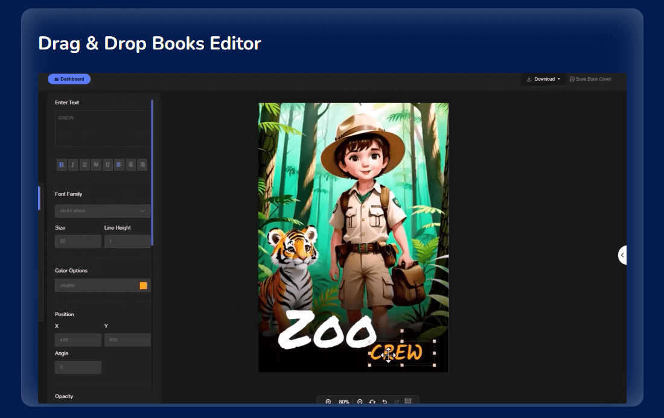664x418 pixels.
Task: Reset canvas zoom with refresh icon
Action: (372, 402)
